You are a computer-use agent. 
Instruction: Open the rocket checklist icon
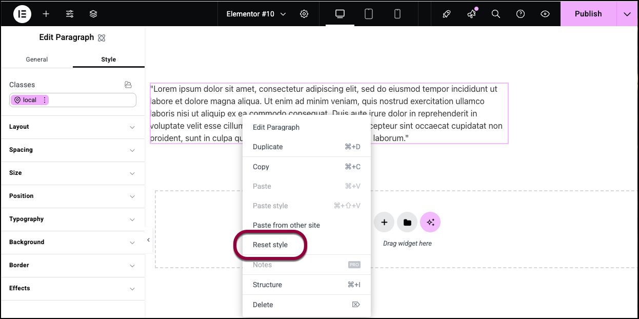[x=446, y=14]
